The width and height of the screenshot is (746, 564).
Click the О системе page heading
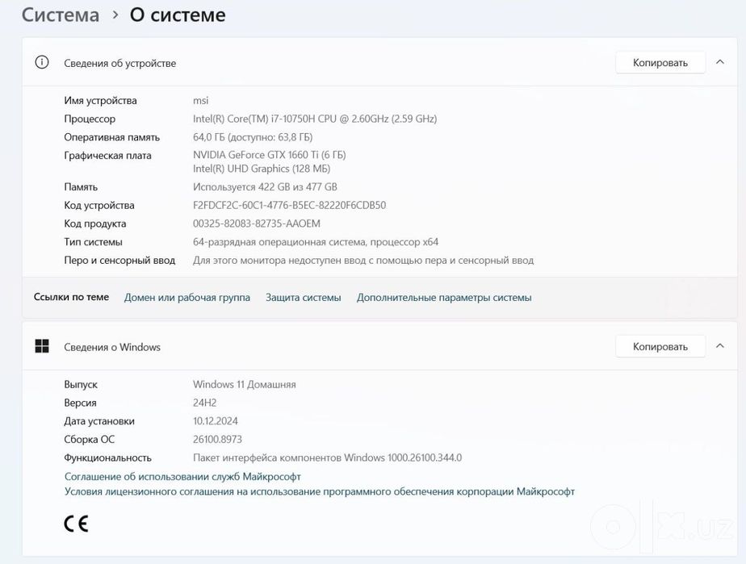click(x=178, y=15)
